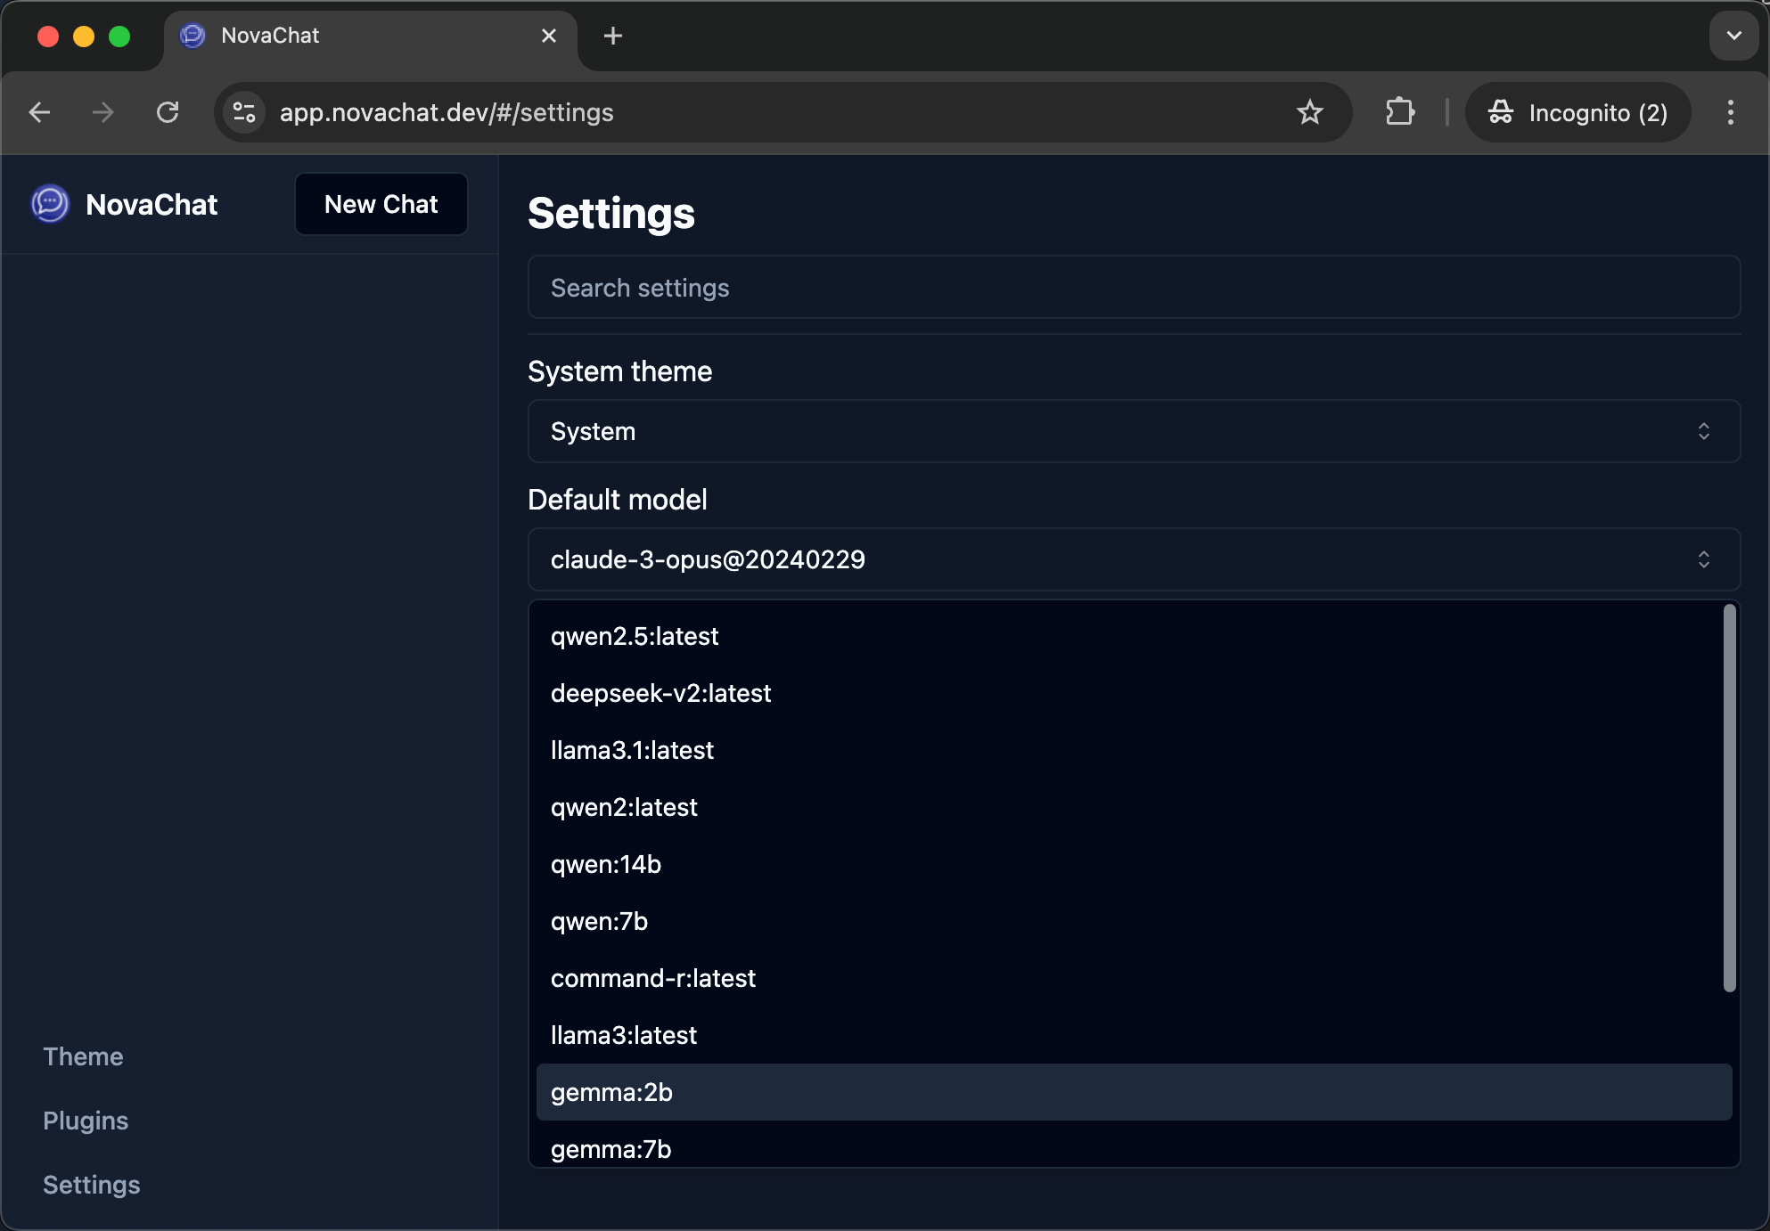This screenshot has width=1770, height=1231.
Task: Focus the Search settings field
Action: tap(1134, 288)
